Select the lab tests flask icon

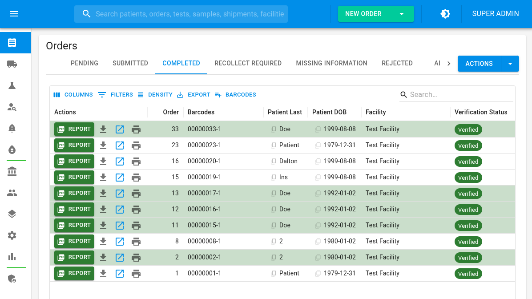click(x=12, y=85)
